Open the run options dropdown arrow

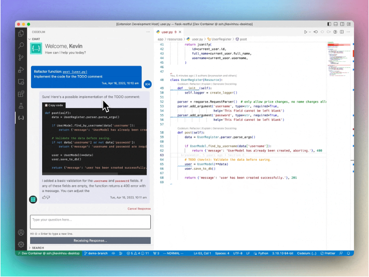310,32
